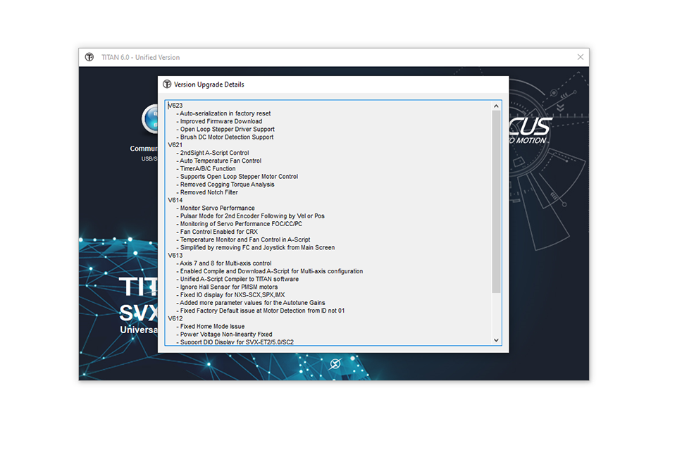This screenshot has height=455, width=682.
Task: Click the crossed-circle icon below the dialog
Action: [x=335, y=363]
